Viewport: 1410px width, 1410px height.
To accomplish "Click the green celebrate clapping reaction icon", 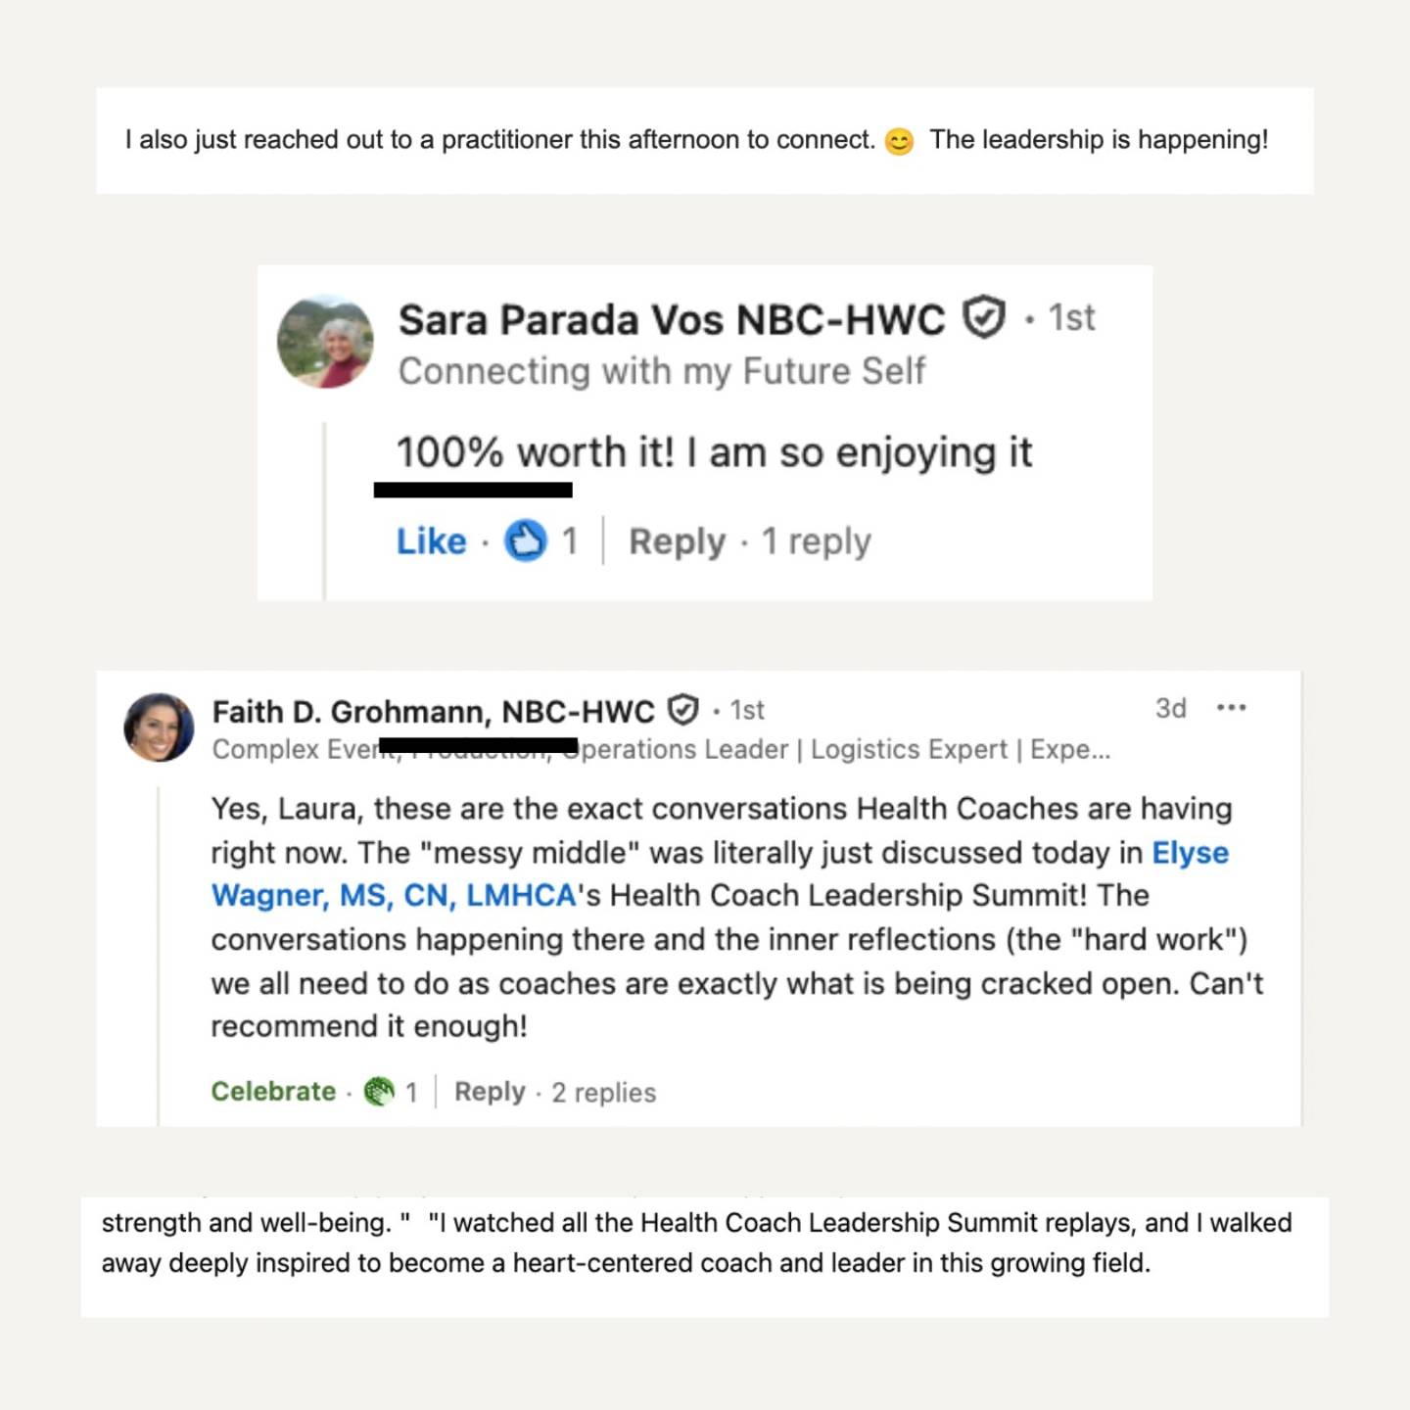I will coord(379,1091).
